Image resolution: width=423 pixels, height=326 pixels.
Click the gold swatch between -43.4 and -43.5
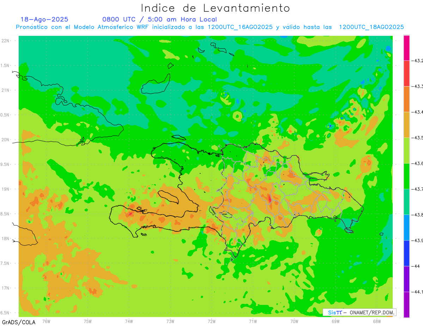406,125
